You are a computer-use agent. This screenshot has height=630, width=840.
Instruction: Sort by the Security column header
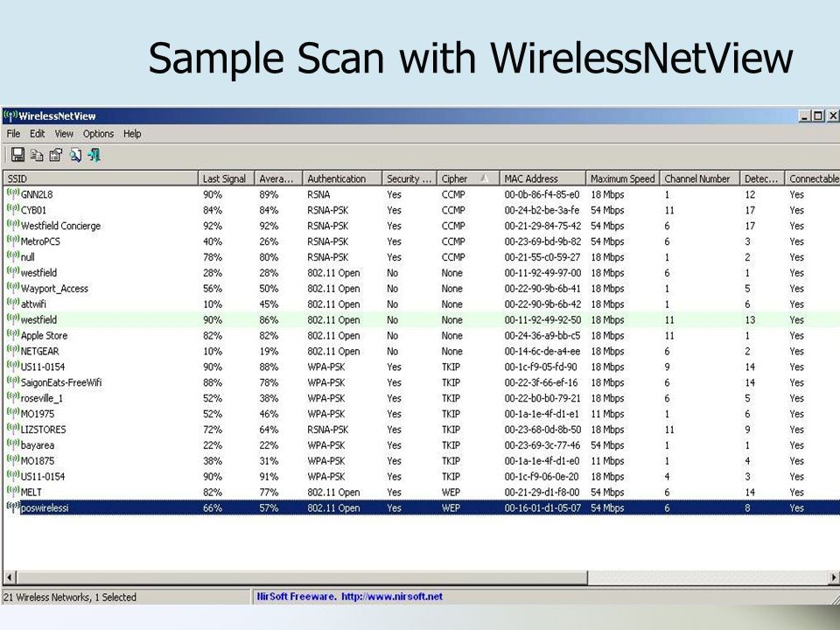409,178
